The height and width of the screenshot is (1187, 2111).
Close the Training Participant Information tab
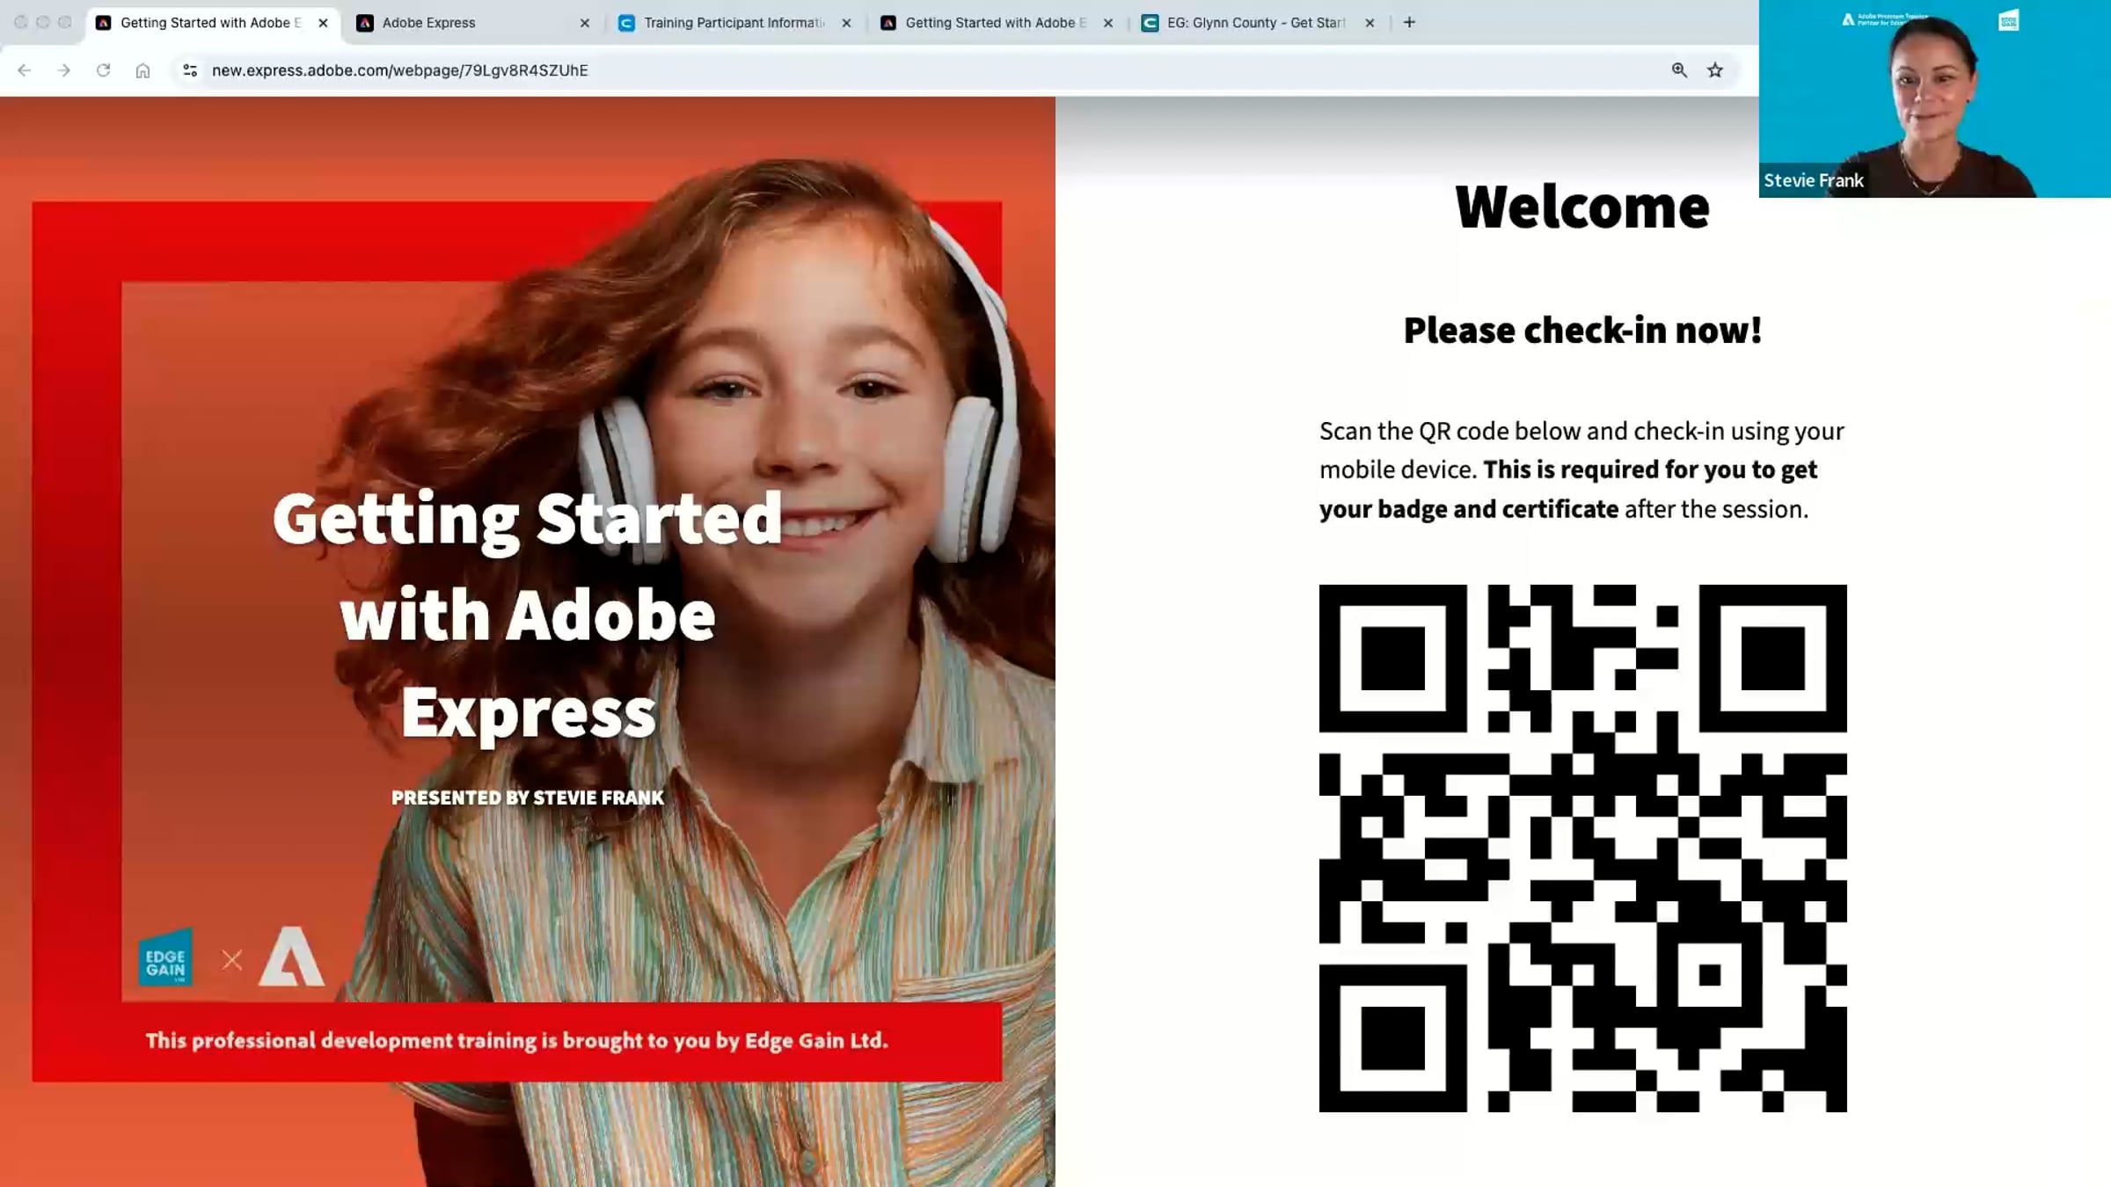(x=846, y=23)
